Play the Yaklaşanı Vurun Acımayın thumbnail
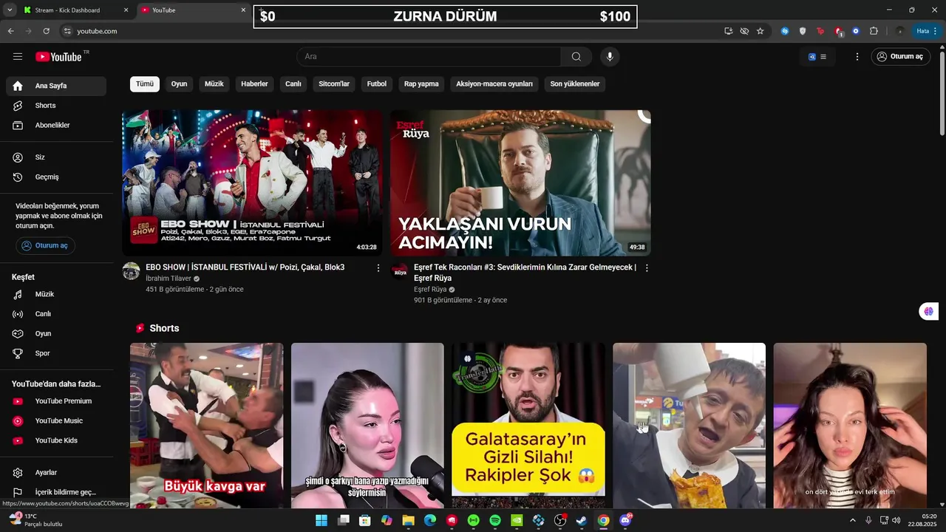Viewport: 946px width, 532px height. point(520,183)
